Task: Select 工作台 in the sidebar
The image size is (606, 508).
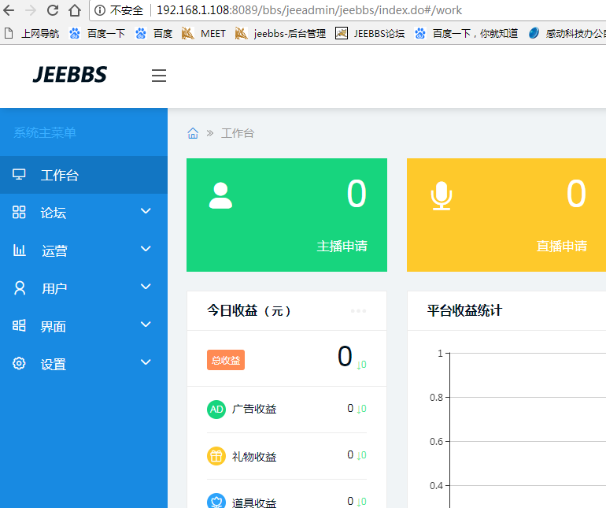Action: [x=60, y=175]
